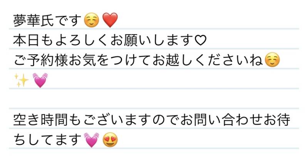The height and width of the screenshot is (166, 308).
Task: Click the red heart emoji
Action: click(x=110, y=20)
